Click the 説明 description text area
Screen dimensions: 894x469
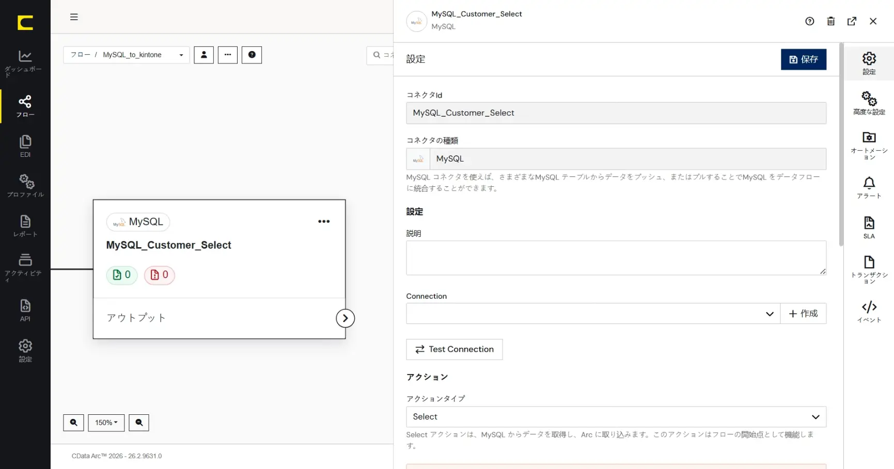[616, 258]
